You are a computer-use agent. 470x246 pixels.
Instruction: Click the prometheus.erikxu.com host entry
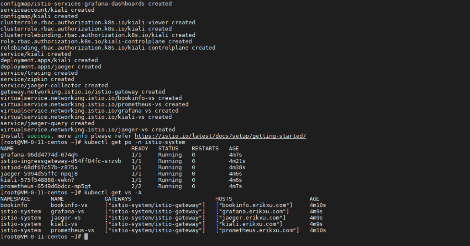(x=258, y=230)
